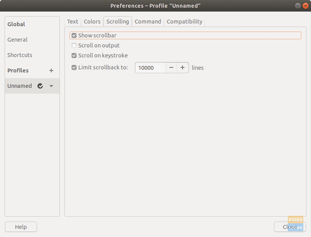Screen dimensions: 311x237
Task: Select the Scrolling tab
Action: (118, 22)
